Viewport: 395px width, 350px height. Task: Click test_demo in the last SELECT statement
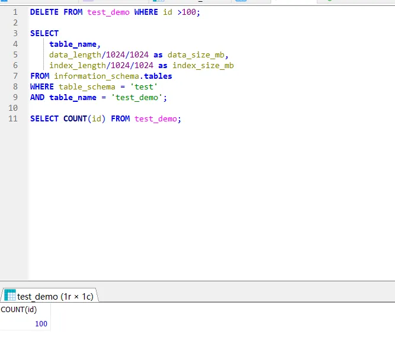tap(155, 118)
